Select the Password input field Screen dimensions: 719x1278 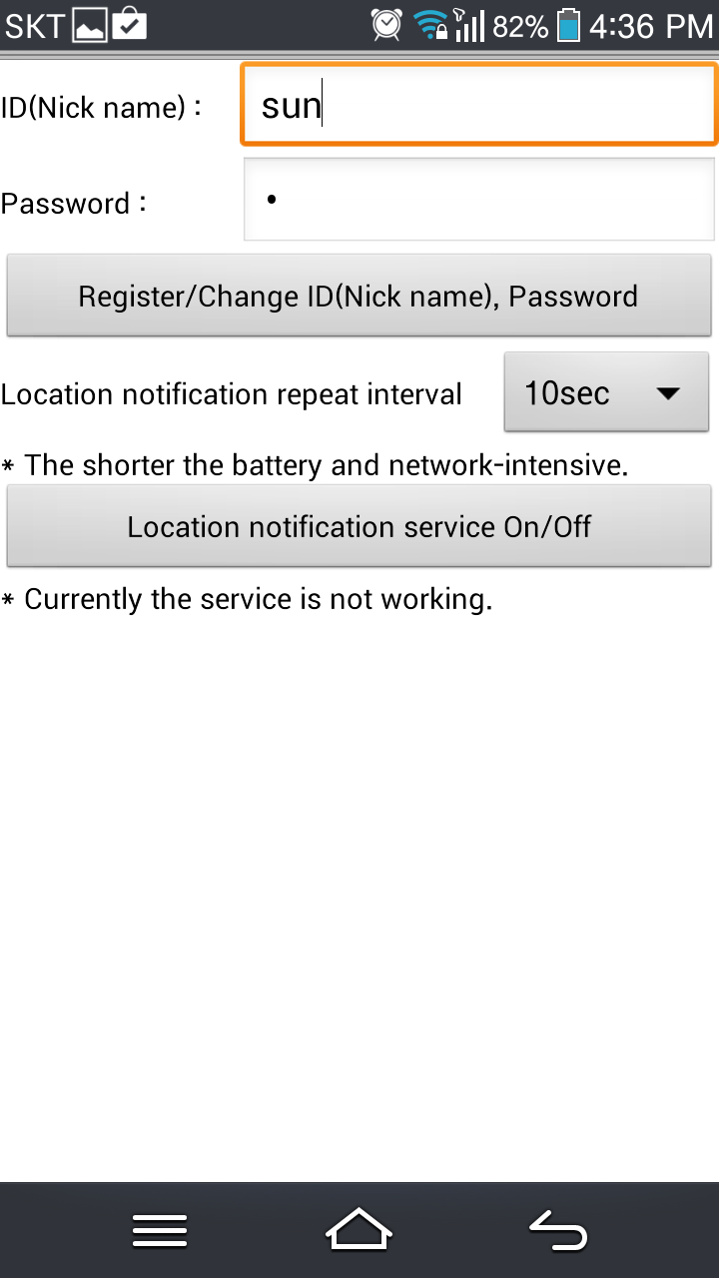(479, 200)
